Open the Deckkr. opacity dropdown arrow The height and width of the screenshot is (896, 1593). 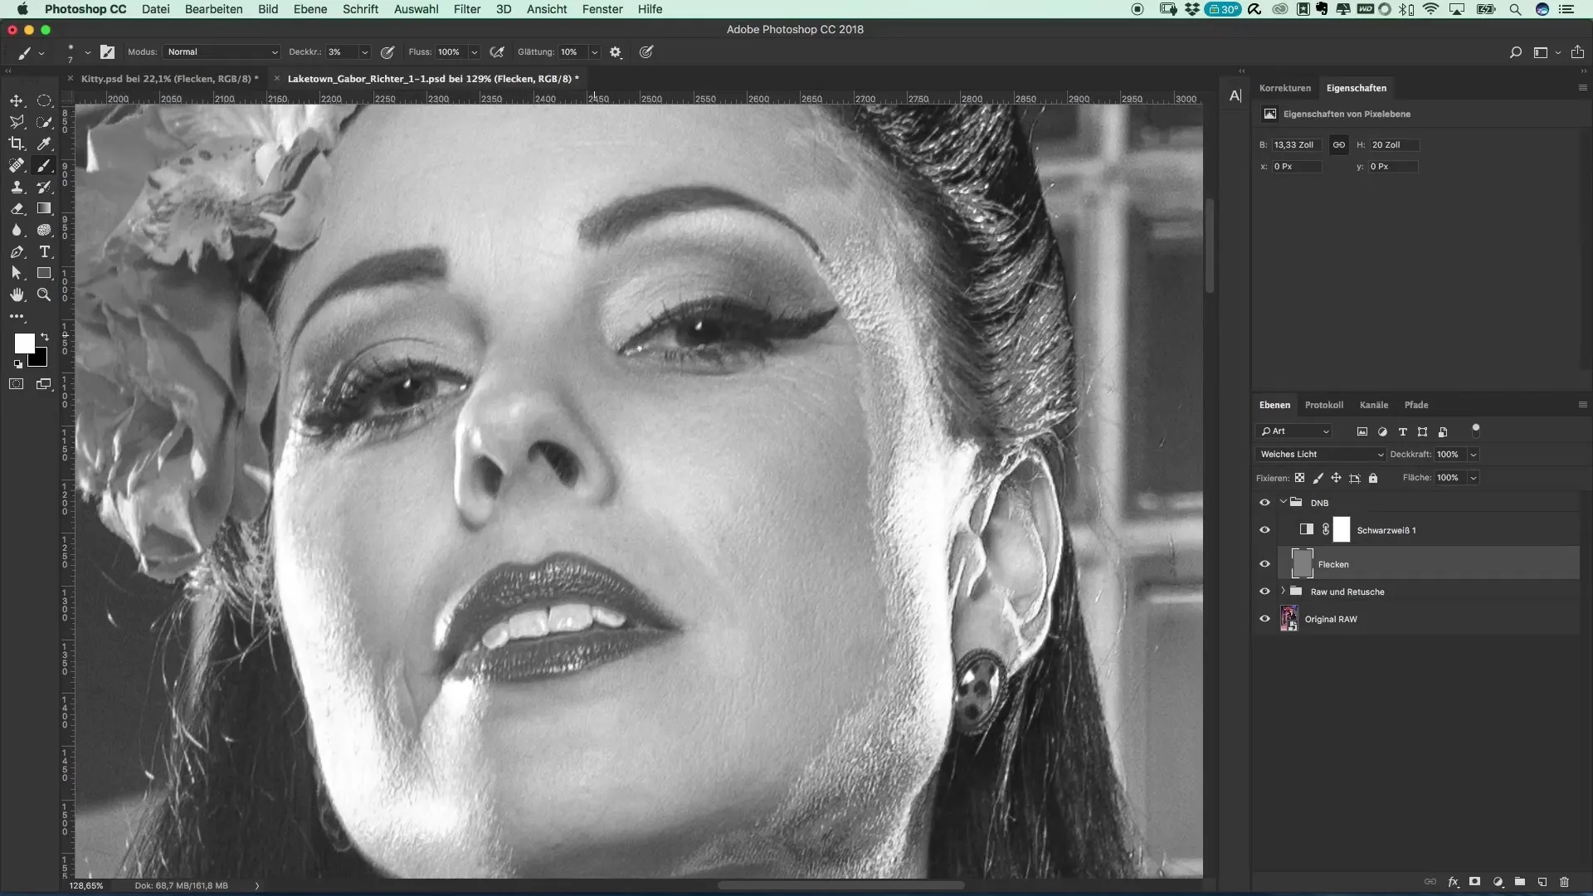point(363,51)
